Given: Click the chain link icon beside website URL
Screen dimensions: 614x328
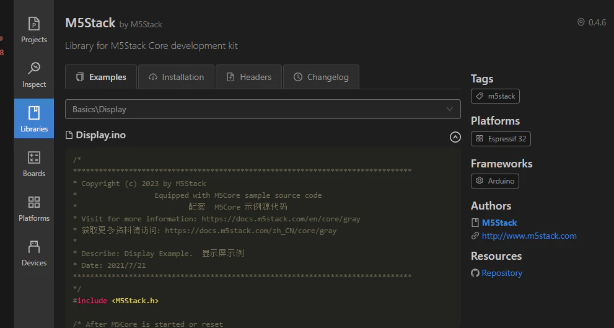Looking at the screenshot, I should (x=475, y=236).
